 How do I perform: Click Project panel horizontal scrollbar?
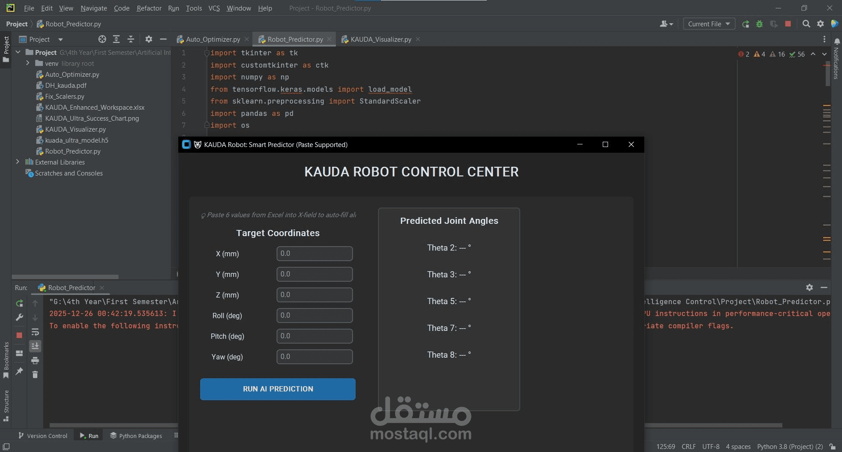65,277
